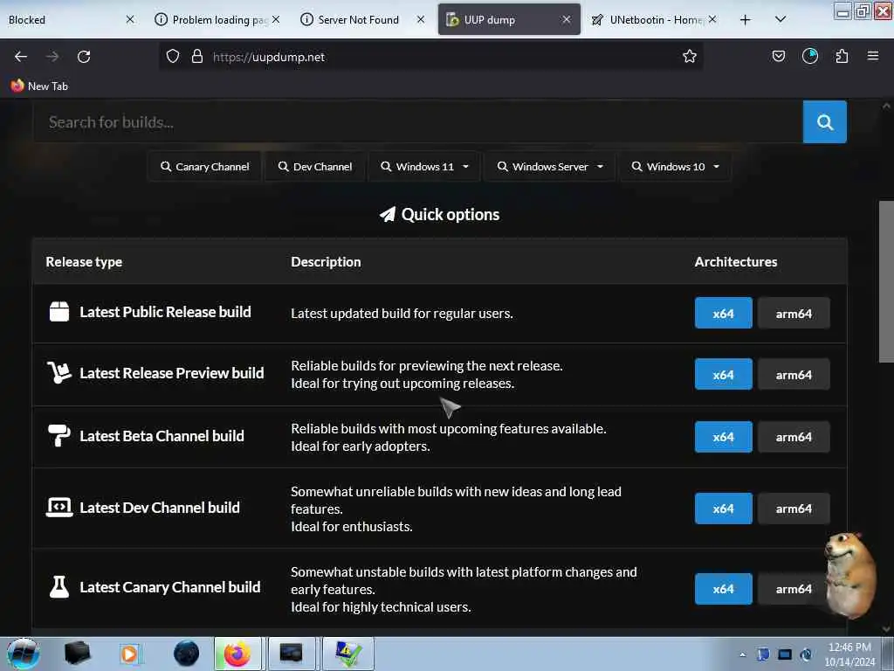Image resolution: width=894 pixels, height=671 pixels.
Task: Choose arm64 for Latest Release Preview build
Action: click(794, 374)
